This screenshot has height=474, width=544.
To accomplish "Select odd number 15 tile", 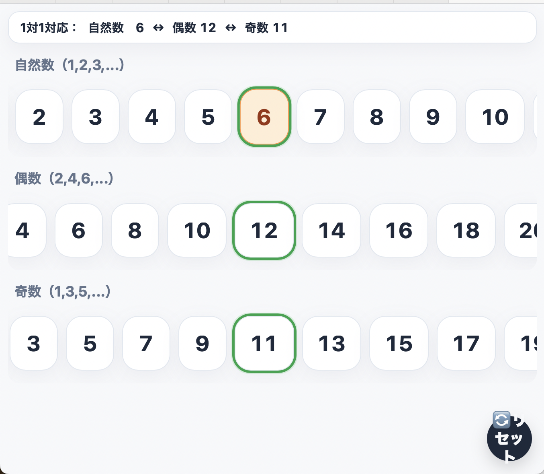I will pos(399,344).
